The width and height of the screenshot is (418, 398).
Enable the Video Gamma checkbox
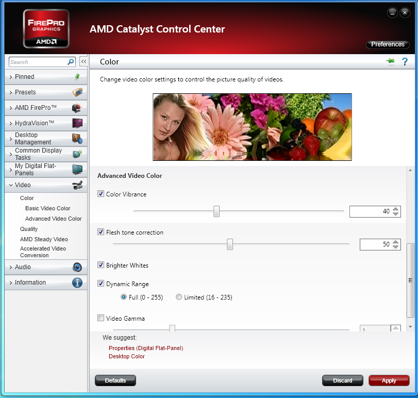coord(101,318)
